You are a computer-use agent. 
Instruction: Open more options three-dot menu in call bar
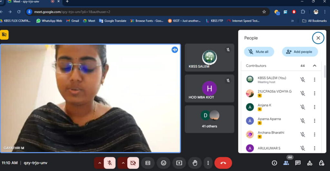point(208,163)
